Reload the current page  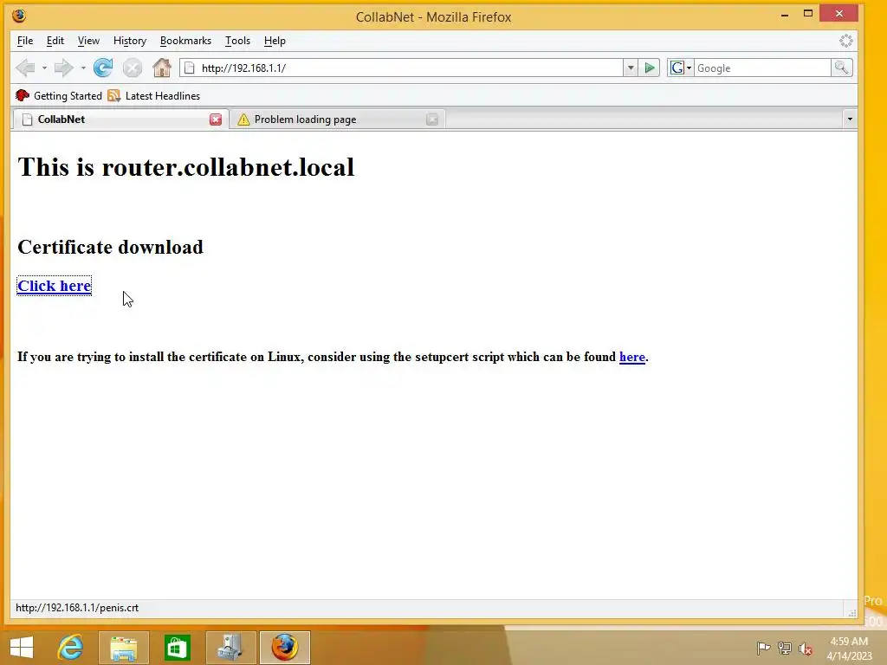[x=103, y=68]
